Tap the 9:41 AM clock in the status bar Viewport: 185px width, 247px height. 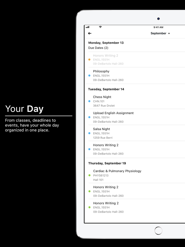click(158, 27)
